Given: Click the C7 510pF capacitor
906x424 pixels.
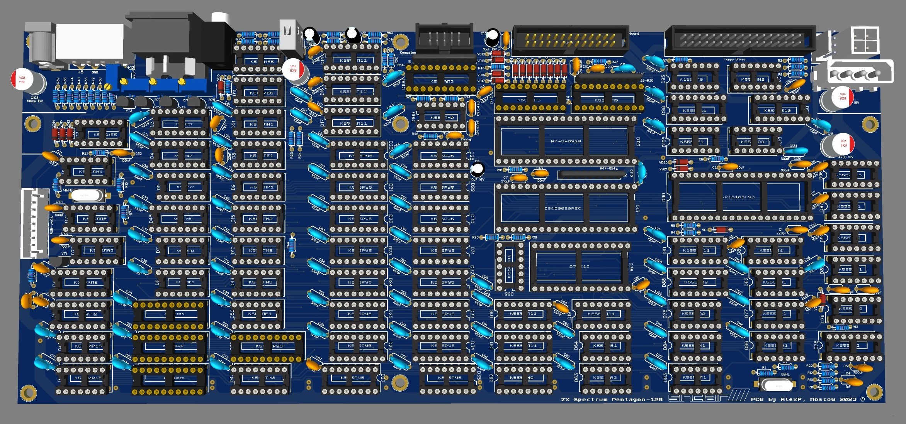Looking at the screenshot, I should (x=519, y=178).
